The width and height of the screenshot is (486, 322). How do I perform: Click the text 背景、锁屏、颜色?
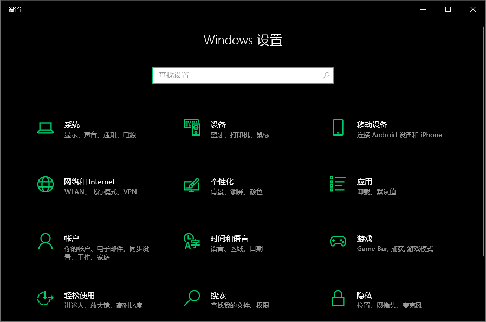236,192
